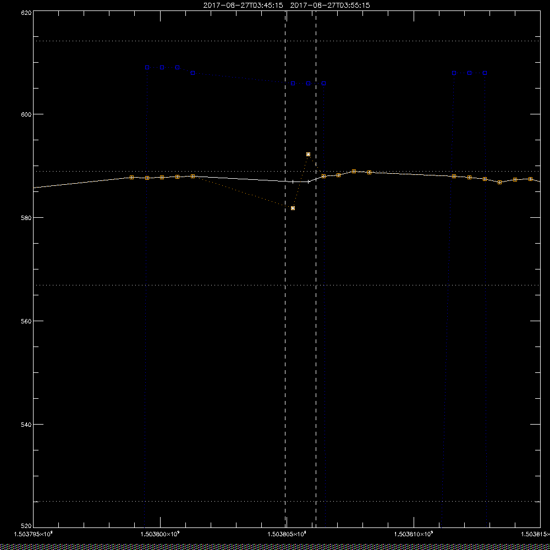Pick the lowest orange outlier point near 582

293,208
